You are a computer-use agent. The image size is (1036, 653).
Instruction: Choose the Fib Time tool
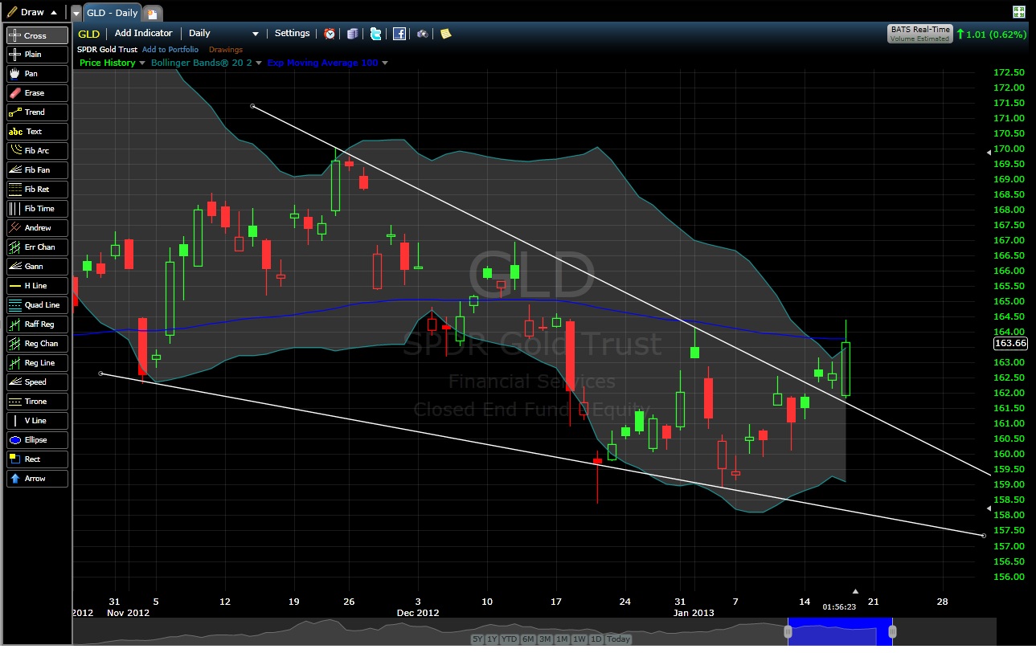pyautogui.click(x=37, y=209)
